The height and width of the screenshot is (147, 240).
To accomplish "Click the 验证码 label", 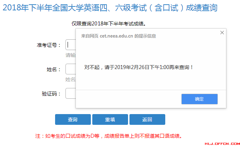I will tap(51, 94).
